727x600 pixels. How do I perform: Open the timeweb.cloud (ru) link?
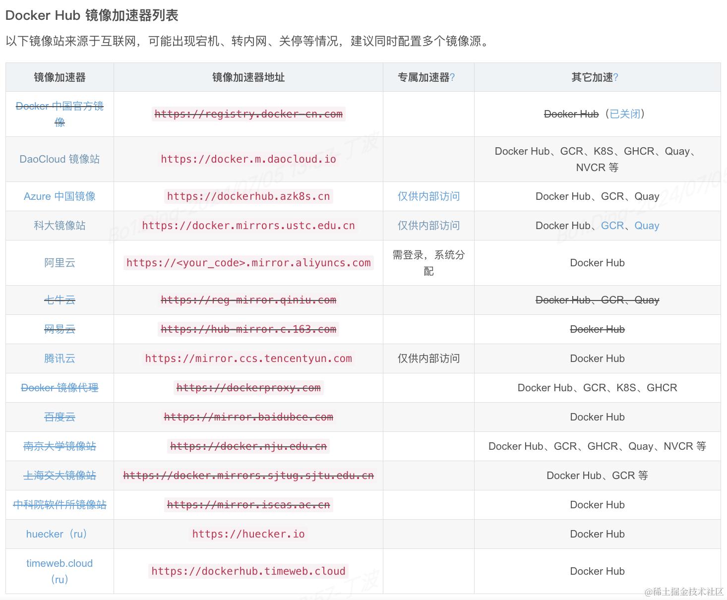pyautogui.click(x=60, y=571)
